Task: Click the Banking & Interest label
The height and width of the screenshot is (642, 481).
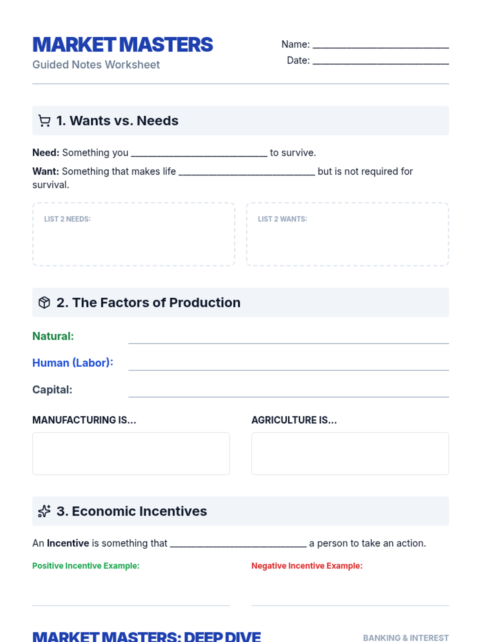Action: click(x=406, y=638)
